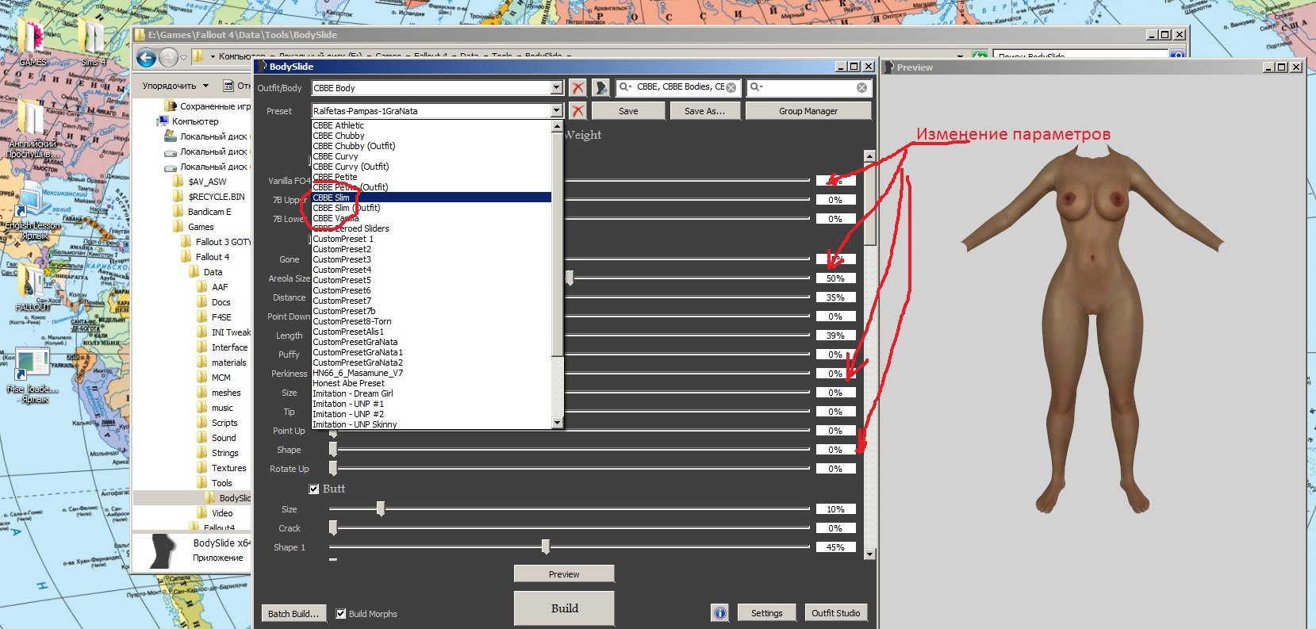Select the Textures folder in the tree
Screen dimensions: 1316x629
tap(228, 468)
